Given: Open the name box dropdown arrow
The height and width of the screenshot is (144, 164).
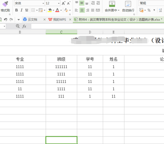Looking at the screenshot, I should tap(4, 26).
